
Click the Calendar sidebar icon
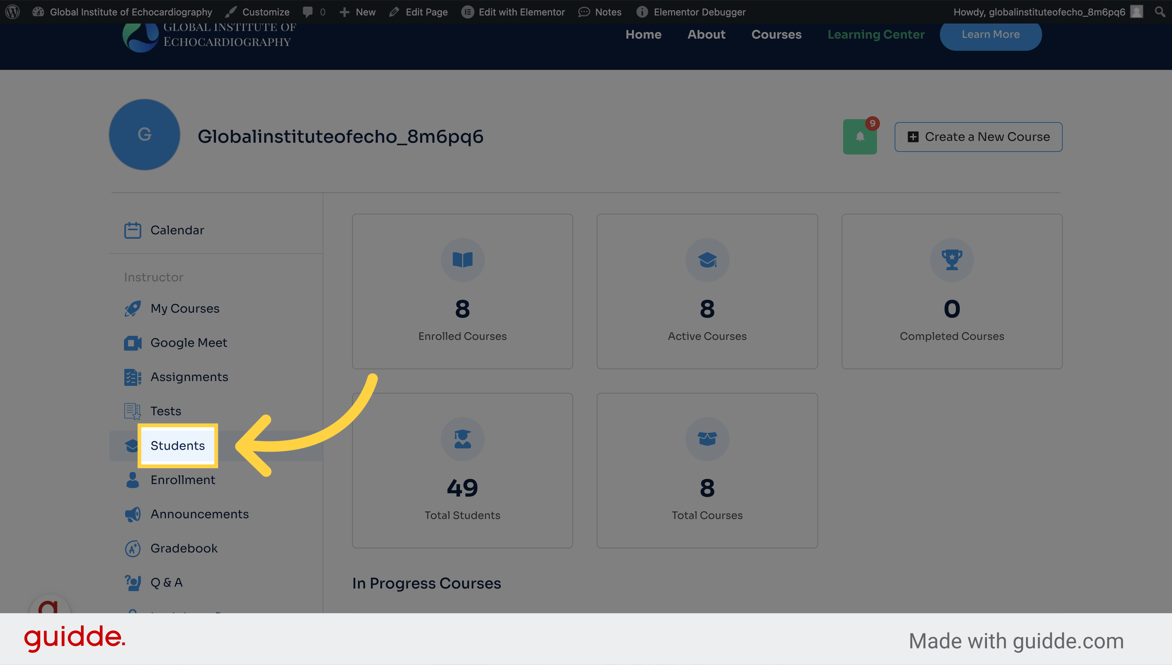click(132, 230)
